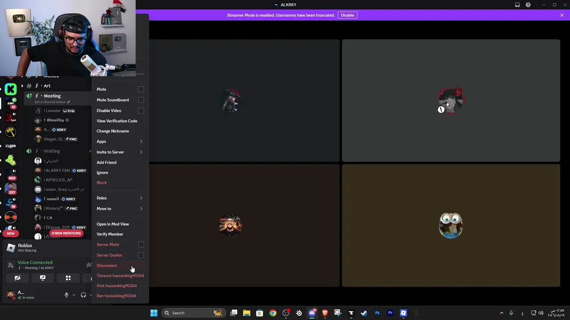Open Chrome from the taskbar

(x=273, y=313)
